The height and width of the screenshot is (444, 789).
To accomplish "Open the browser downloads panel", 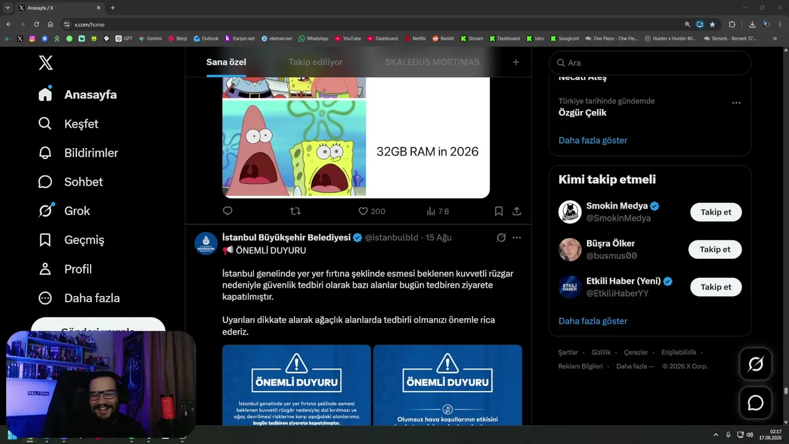I will point(753,24).
